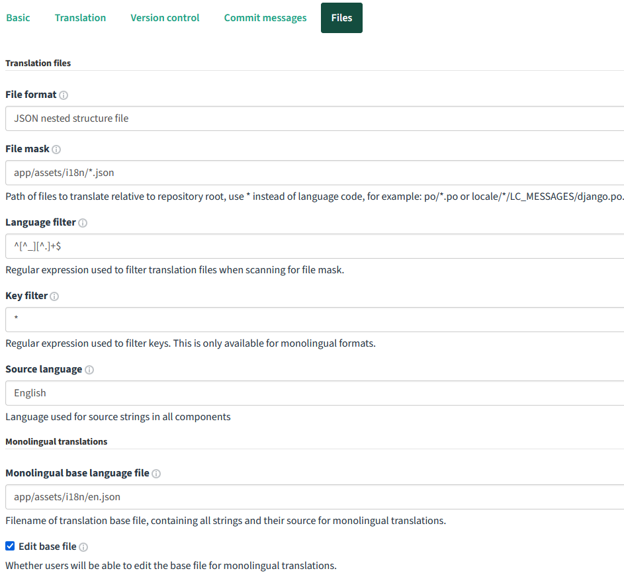Uncheck the Edit base file checkbox
The image size is (624, 573).
point(10,546)
